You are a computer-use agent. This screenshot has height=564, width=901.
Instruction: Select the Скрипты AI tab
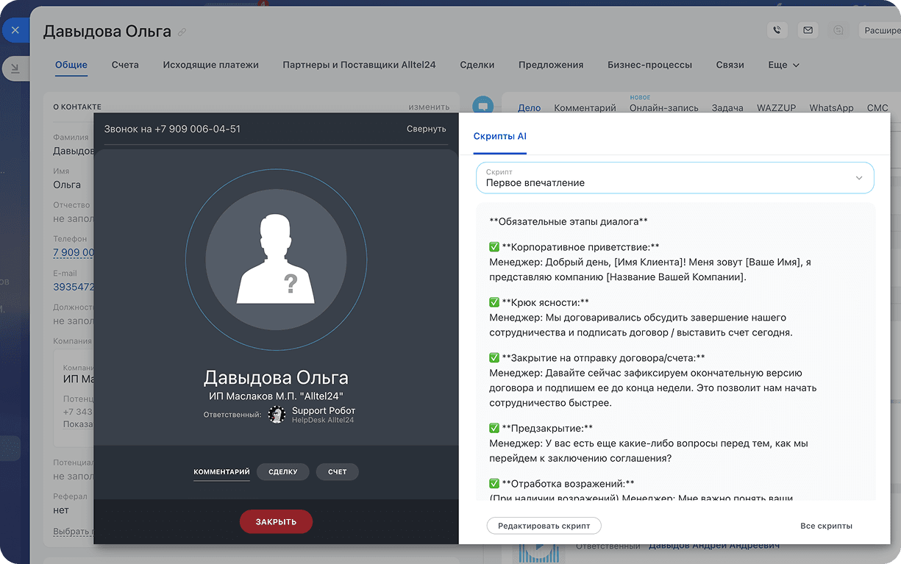[x=500, y=137]
